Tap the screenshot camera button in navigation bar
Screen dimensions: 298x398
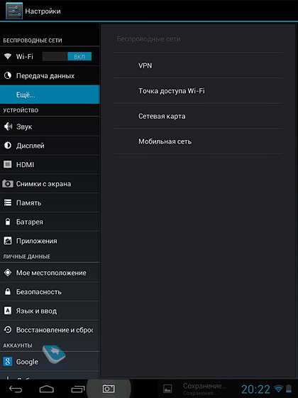(x=109, y=388)
